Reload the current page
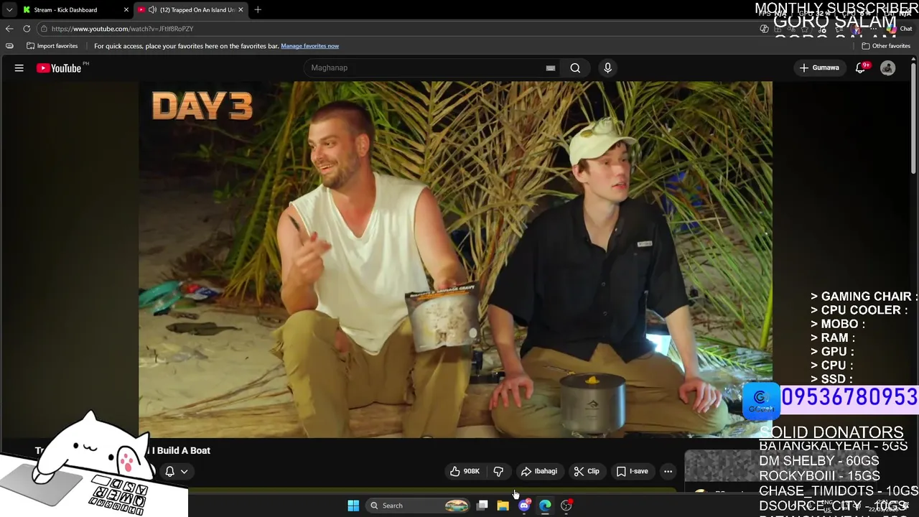Screen dimensions: 919x517 [x=27, y=29]
